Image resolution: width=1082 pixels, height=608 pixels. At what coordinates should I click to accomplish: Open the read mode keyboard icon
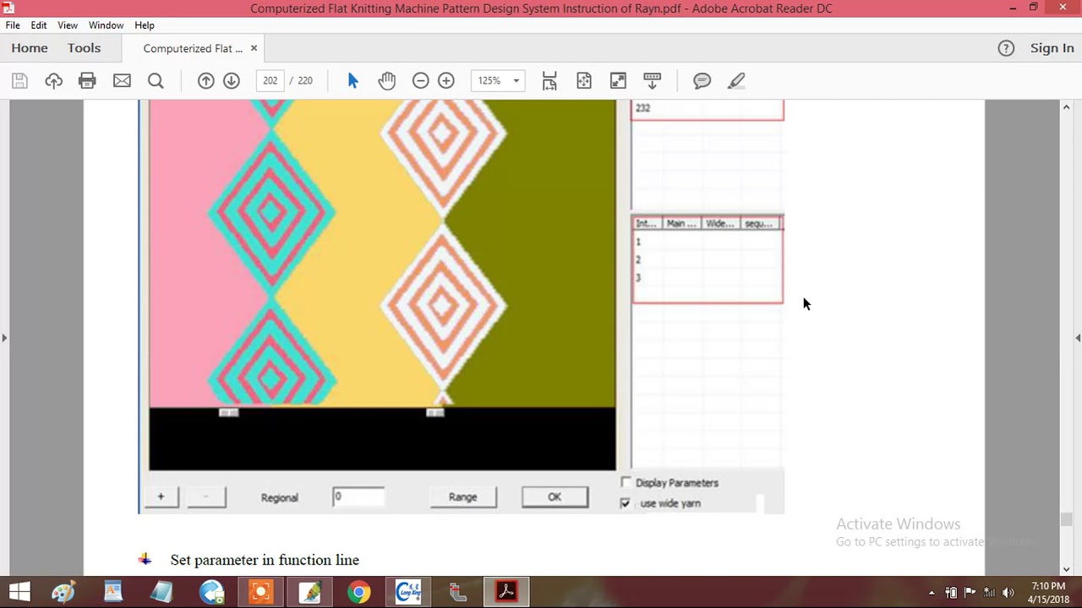point(652,81)
